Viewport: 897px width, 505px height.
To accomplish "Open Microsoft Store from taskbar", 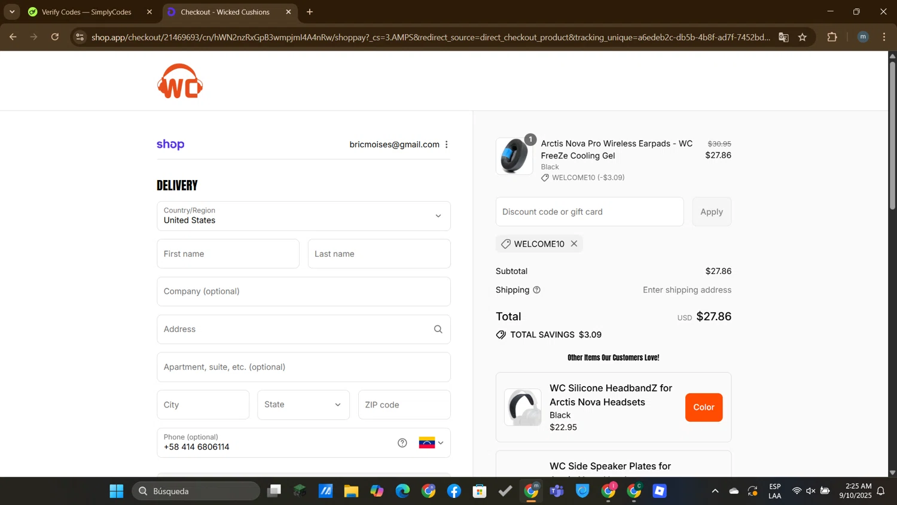I will [480, 491].
